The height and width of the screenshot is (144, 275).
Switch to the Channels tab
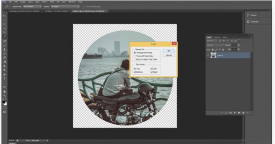point(217,37)
